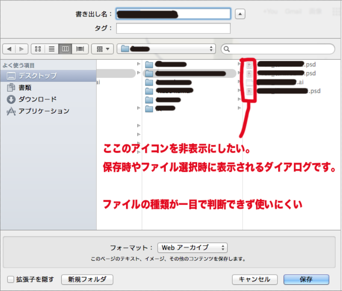Switch to icon view mode
The height and width of the screenshot is (291, 342).
pos(38,49)
